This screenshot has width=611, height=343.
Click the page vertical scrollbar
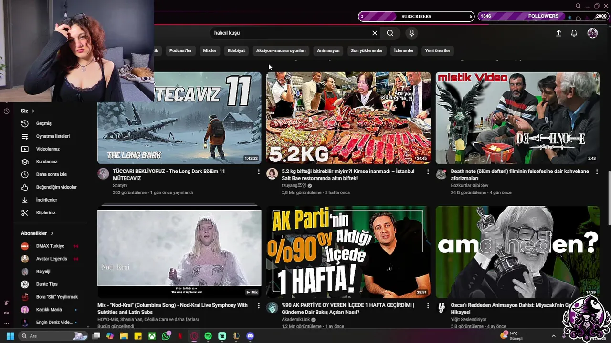coord(609,198)
